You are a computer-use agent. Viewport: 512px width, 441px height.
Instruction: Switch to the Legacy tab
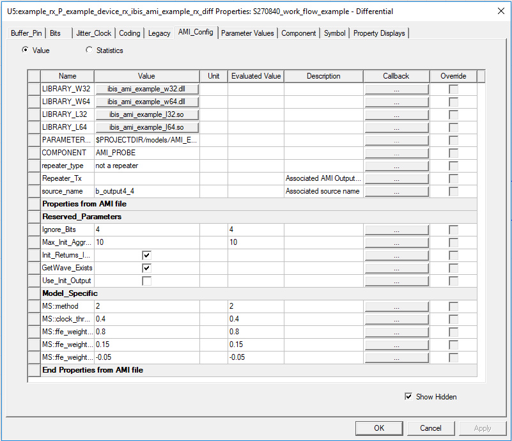click(x=159, y=33)
